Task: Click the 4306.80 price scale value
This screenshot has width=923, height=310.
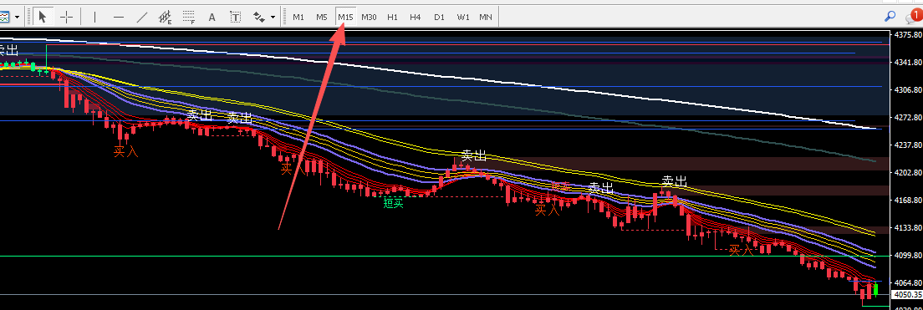Action: tap(908, 90)
